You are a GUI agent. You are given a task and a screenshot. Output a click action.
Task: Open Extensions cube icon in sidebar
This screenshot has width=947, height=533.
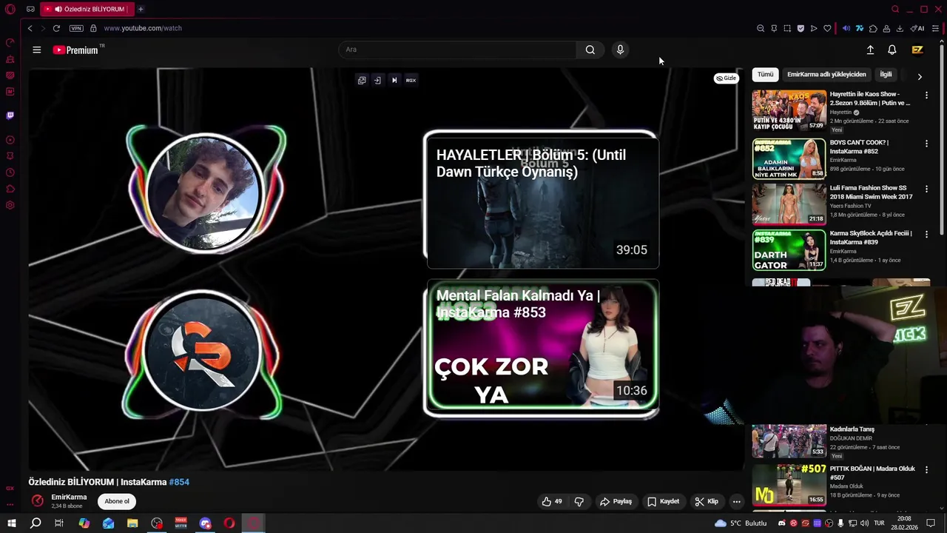point(10,189)
